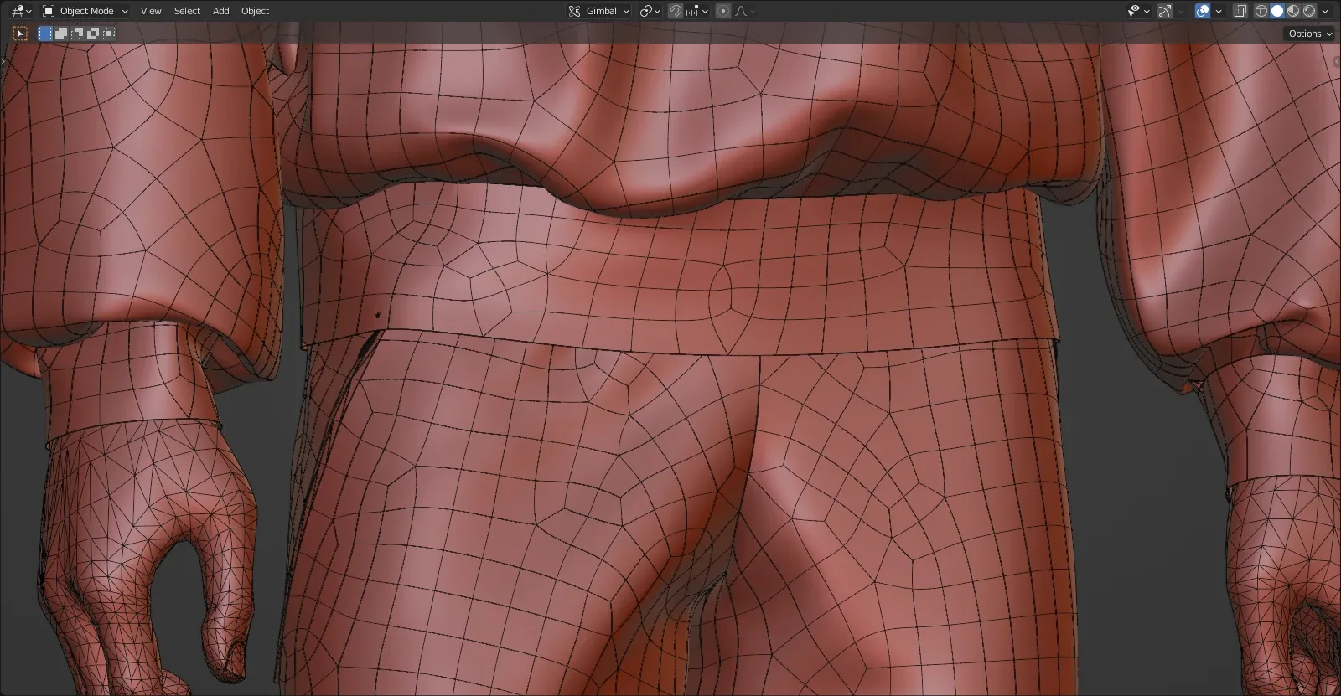Open the object visibility and selectability menu
This screenshot has height=696, width=1341.
[x=1138, y=11]
